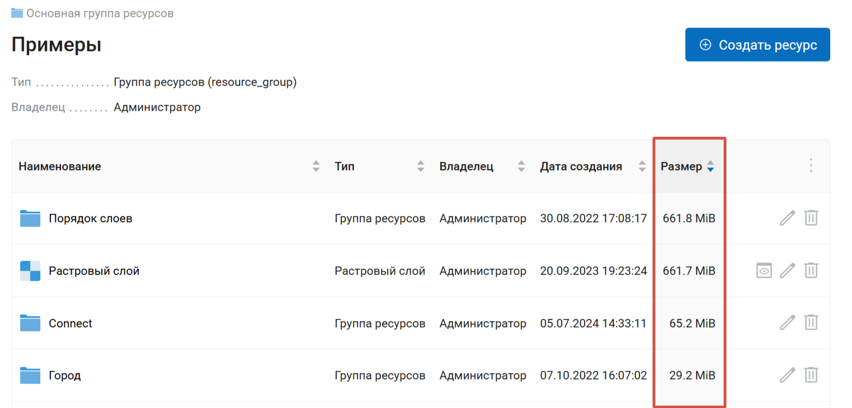Screen dimensions: 852x408
Task: Click the Создать ресурс button
Action: coord(757,45)
